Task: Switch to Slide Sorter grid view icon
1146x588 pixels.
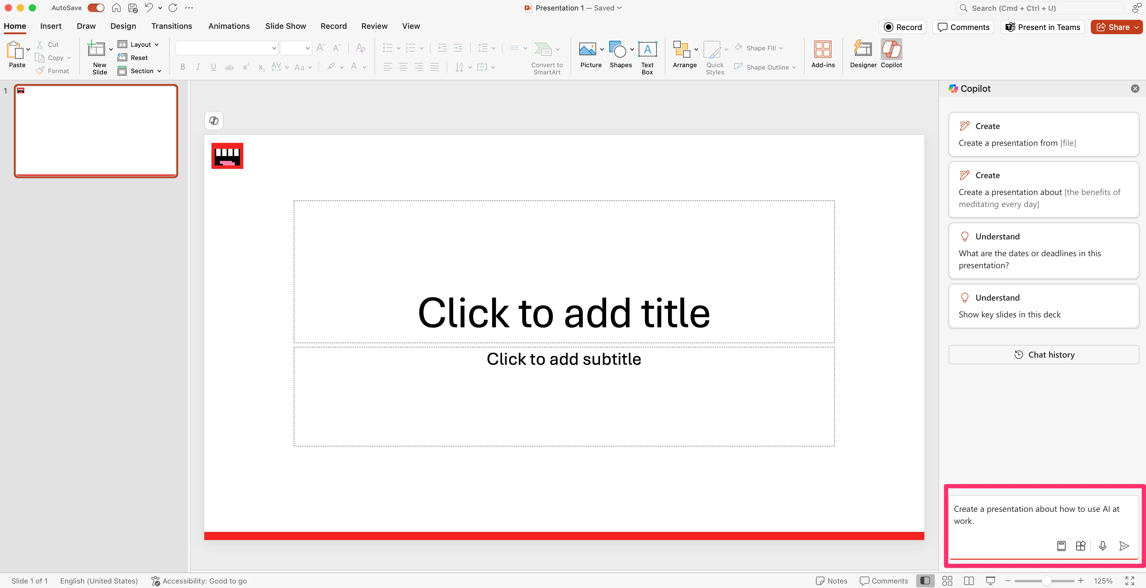Action: click(947, 580)
